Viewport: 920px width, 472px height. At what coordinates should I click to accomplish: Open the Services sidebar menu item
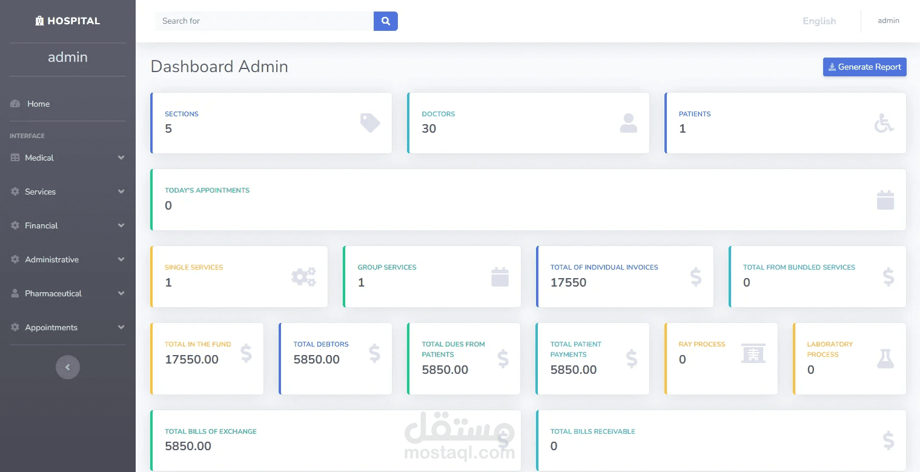coord(68,191)
